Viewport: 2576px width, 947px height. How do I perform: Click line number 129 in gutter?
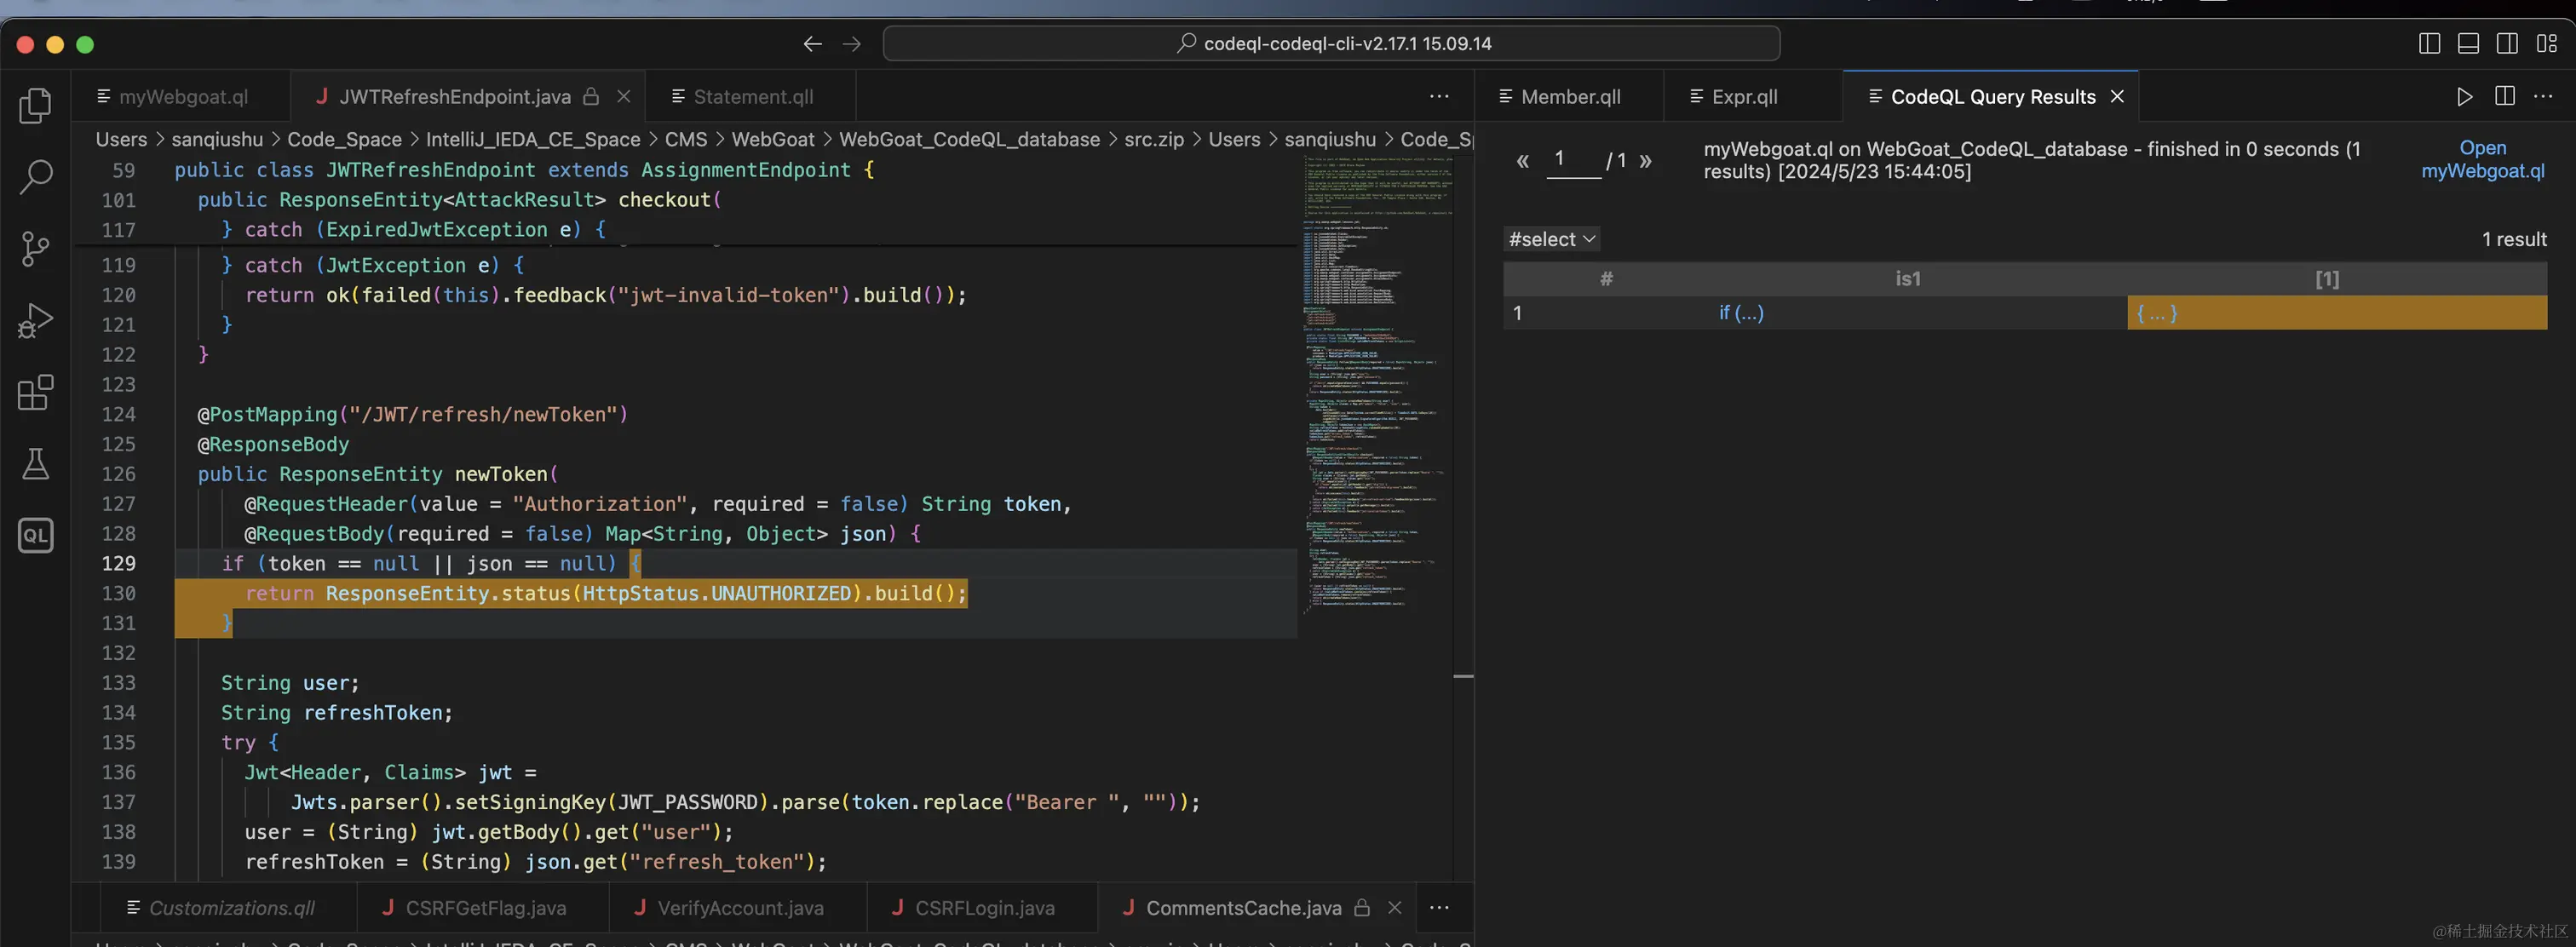(118, 564)
